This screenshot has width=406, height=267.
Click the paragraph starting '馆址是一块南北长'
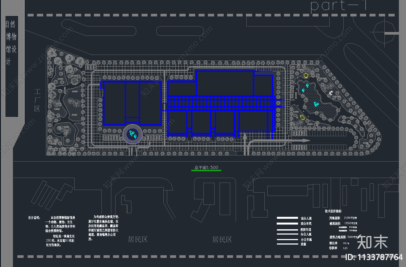(60, 240)
